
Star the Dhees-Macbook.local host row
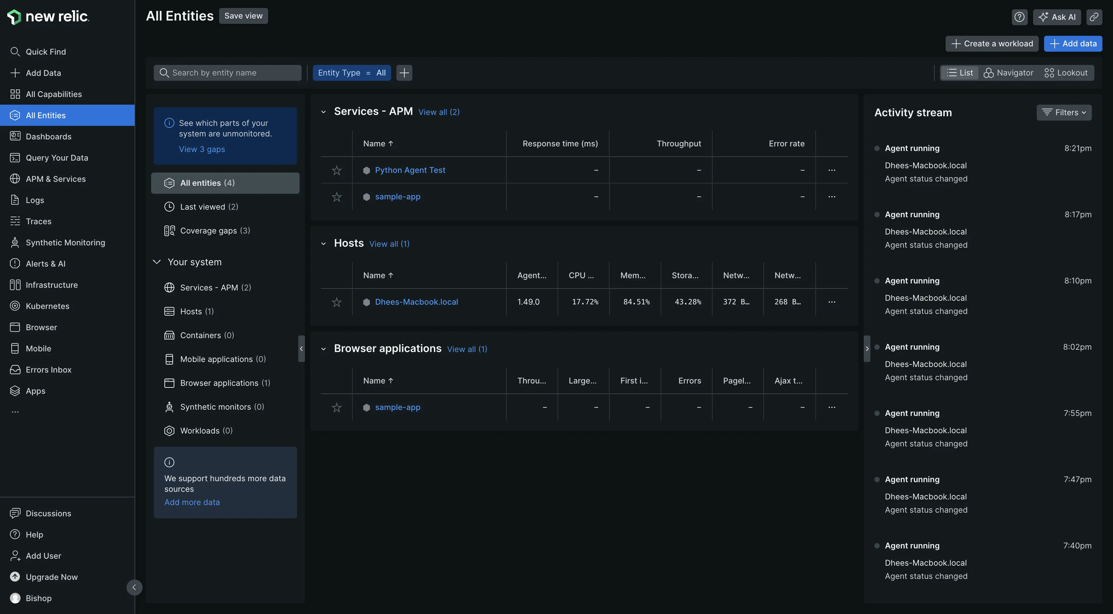click(336, 302)
